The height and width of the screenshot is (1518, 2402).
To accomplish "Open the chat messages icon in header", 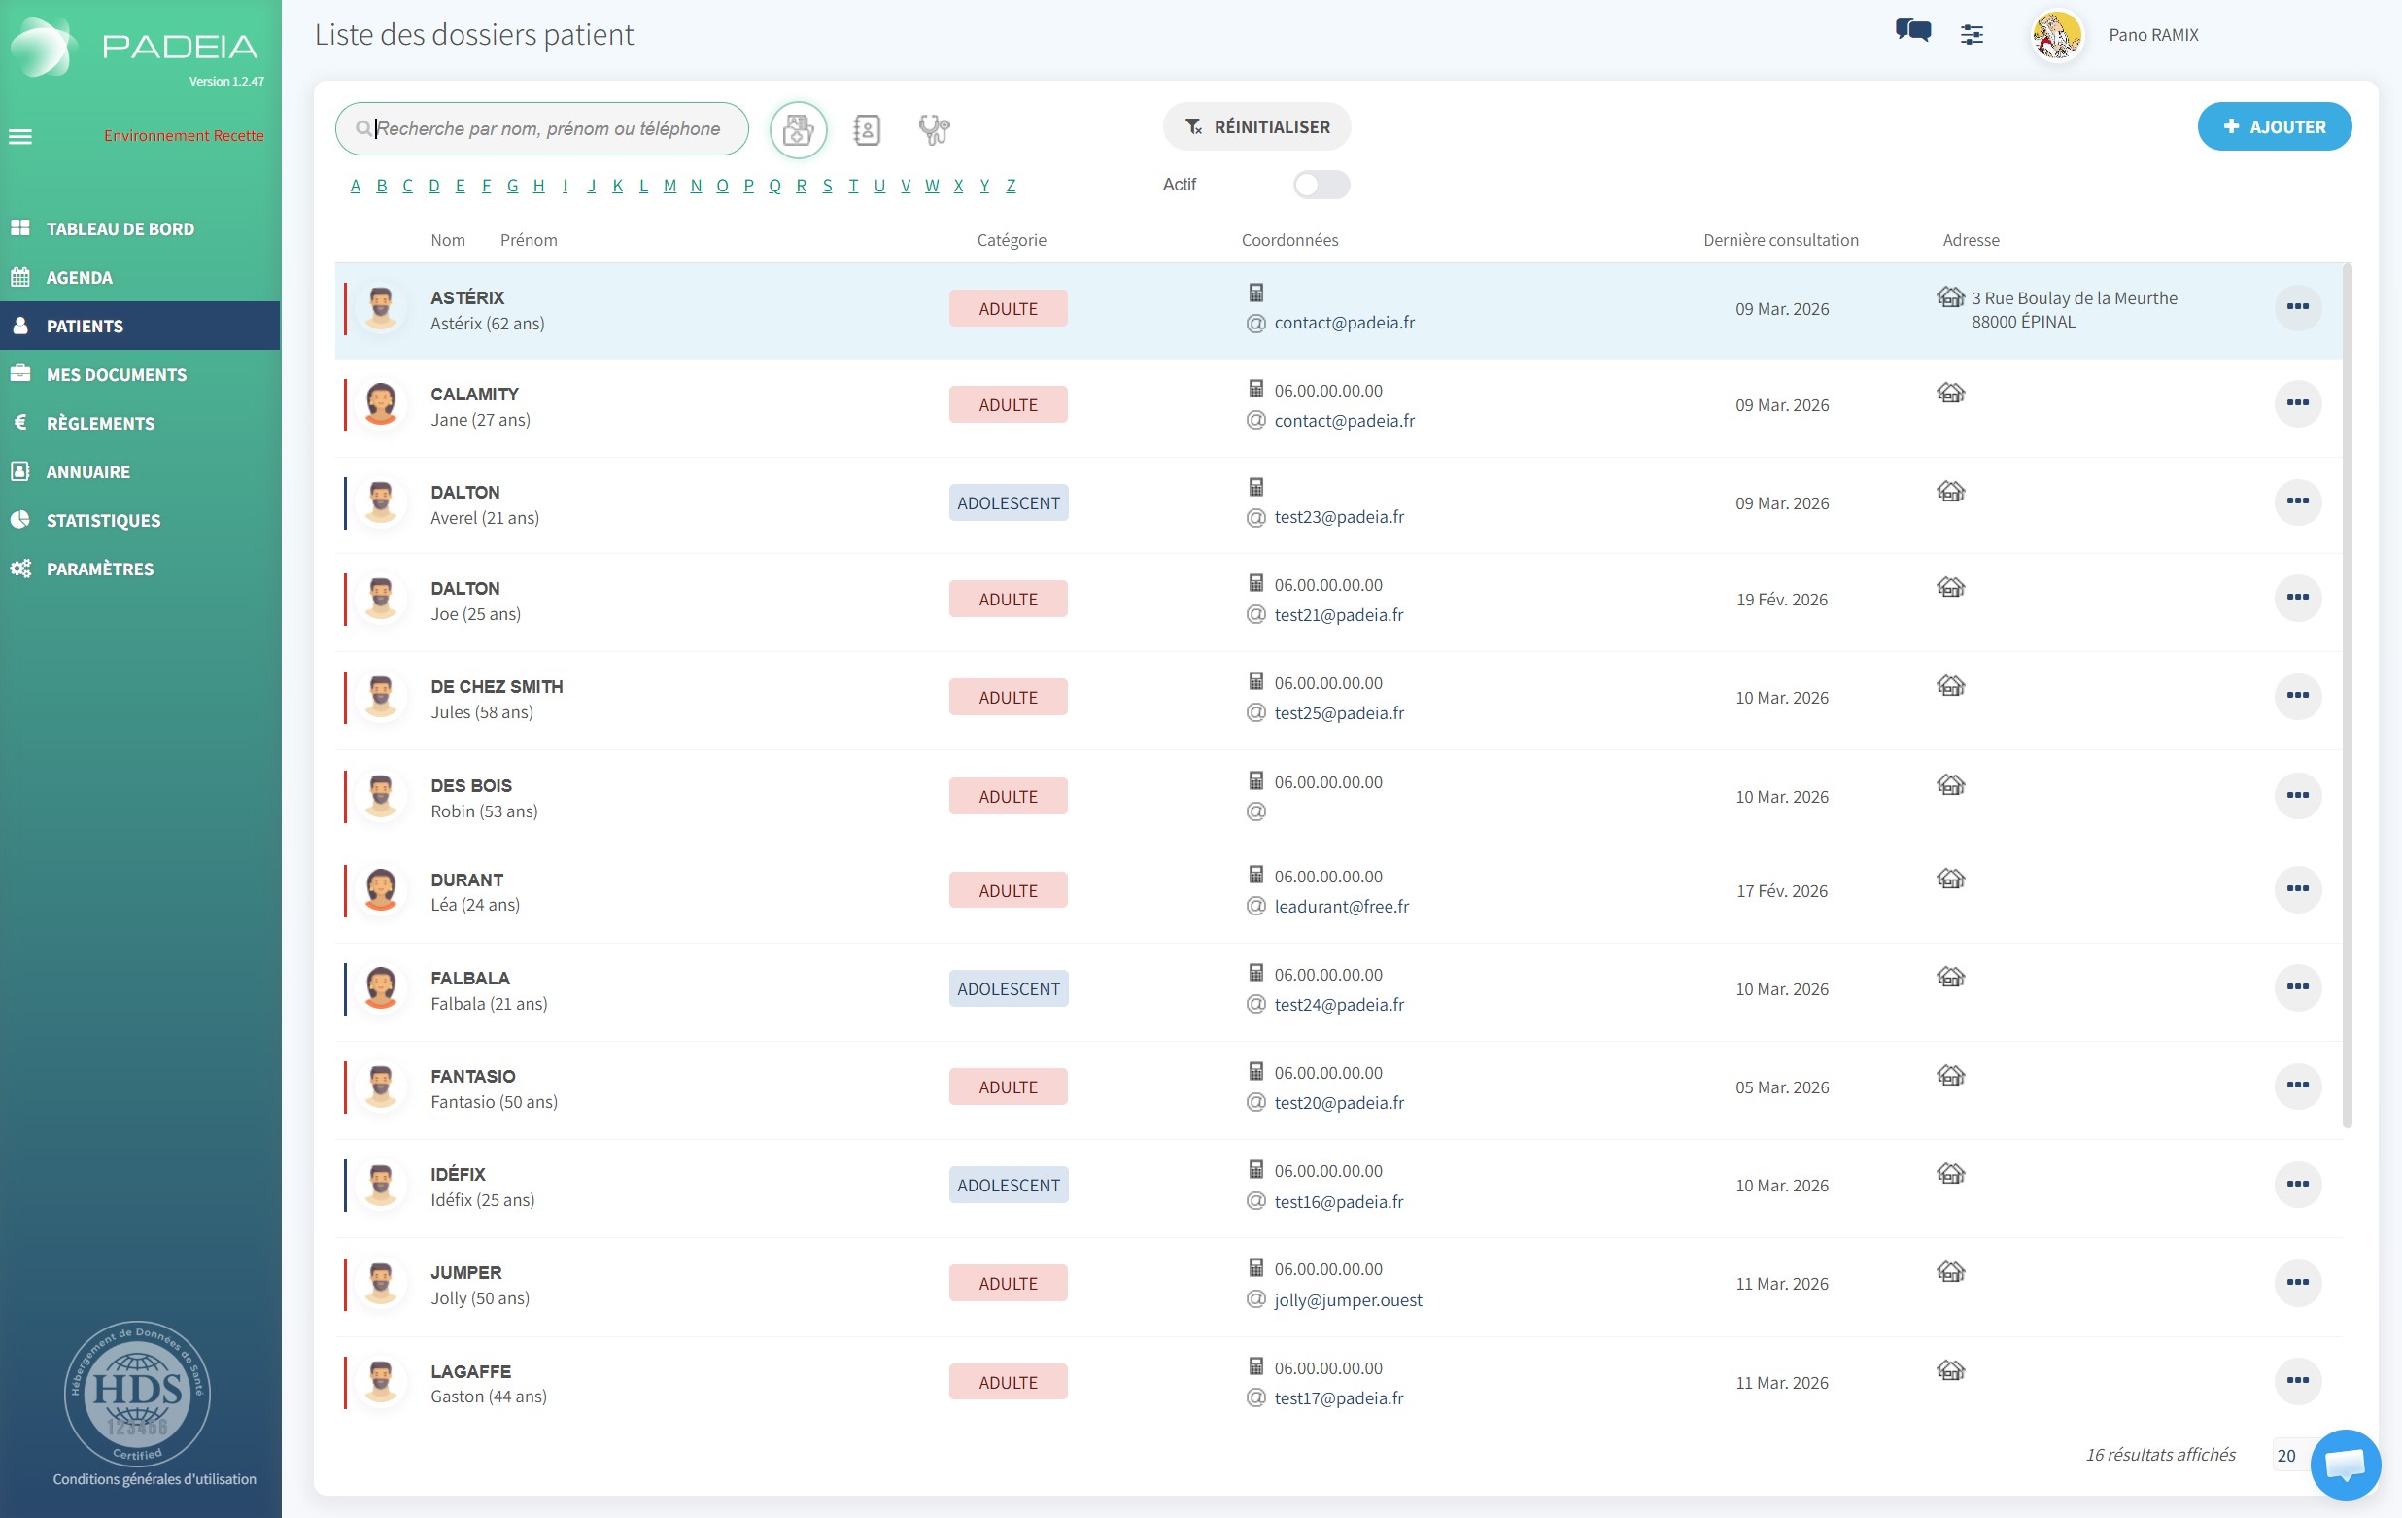I will (1912, 32).
